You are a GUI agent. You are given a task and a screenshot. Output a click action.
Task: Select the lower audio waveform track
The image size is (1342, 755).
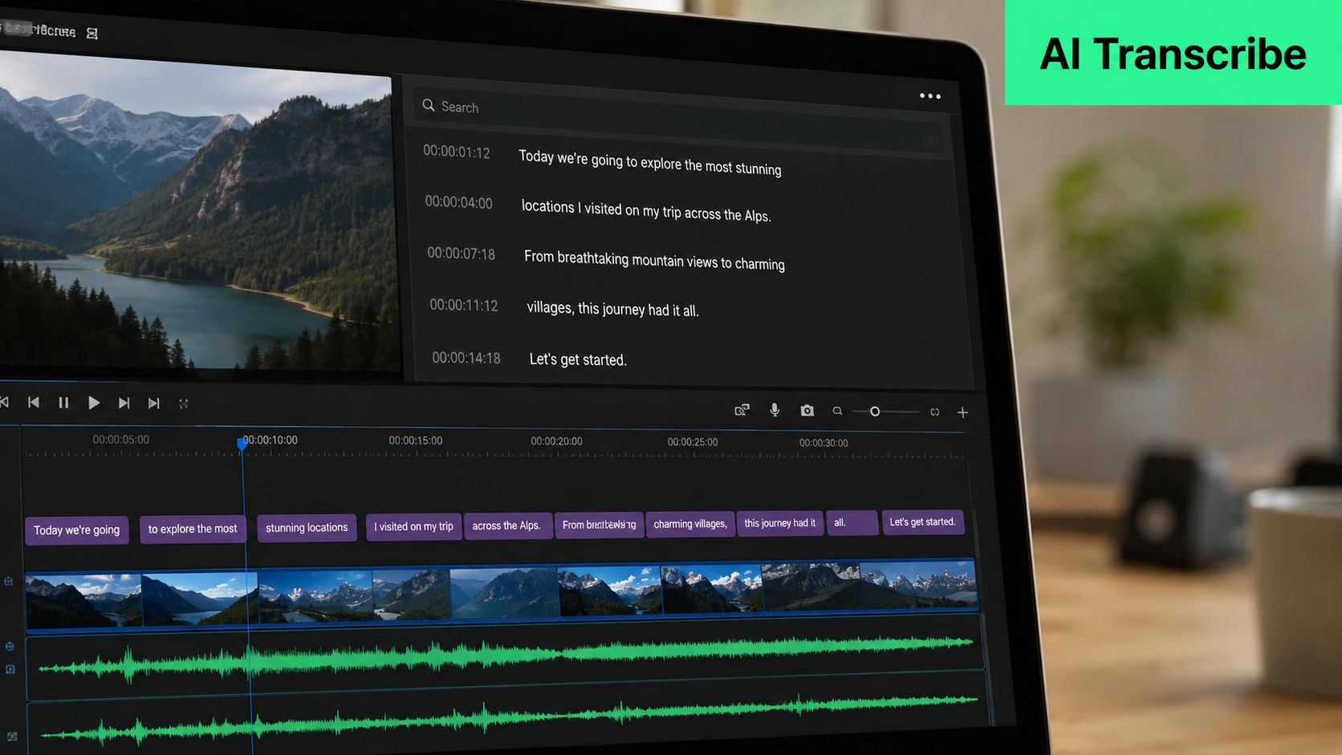click(x=507, y=714)
